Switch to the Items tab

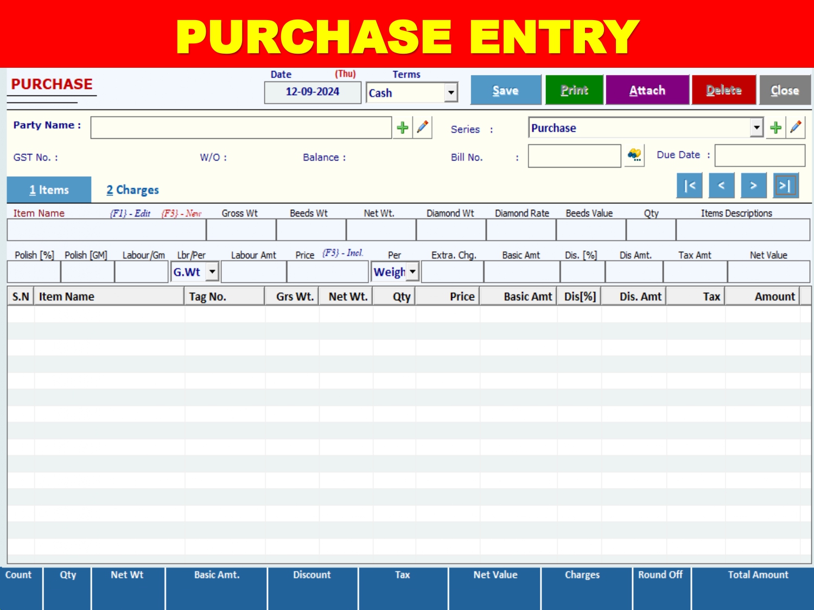(49, 190)
